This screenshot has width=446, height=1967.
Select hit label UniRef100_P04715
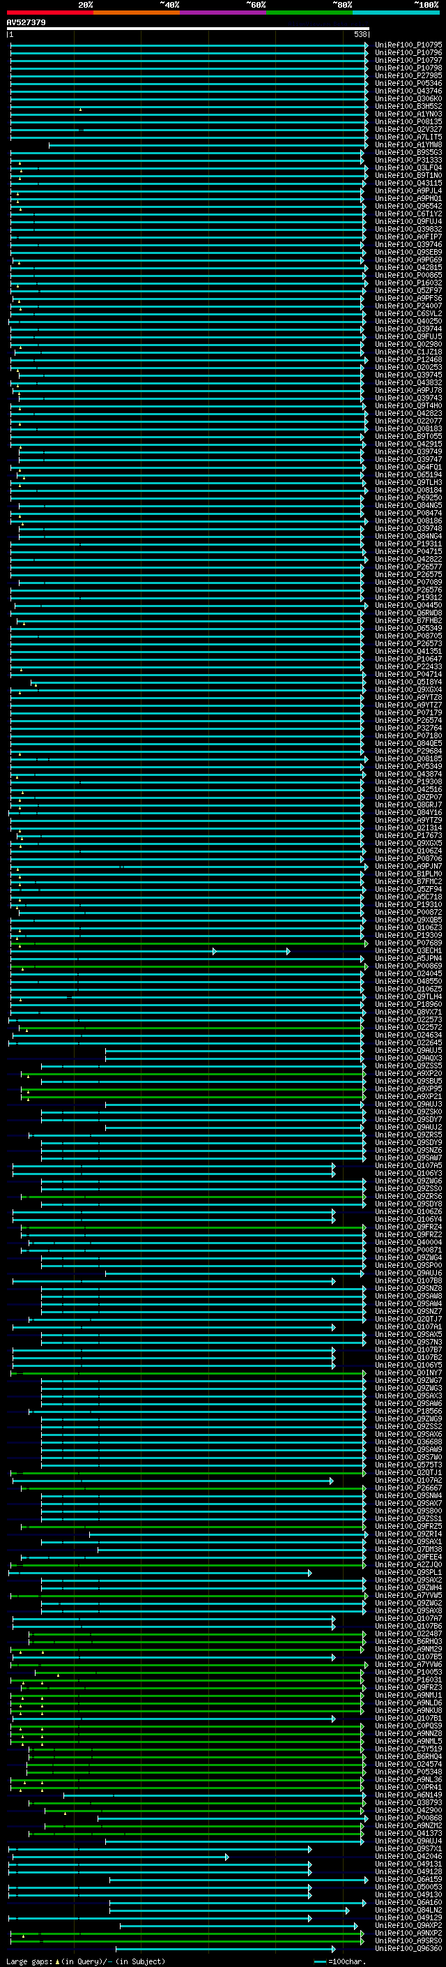pos(408,551)
